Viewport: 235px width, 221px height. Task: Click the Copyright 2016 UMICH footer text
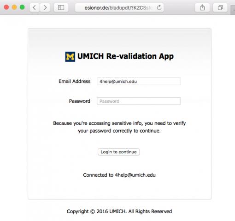pos(119,211)
